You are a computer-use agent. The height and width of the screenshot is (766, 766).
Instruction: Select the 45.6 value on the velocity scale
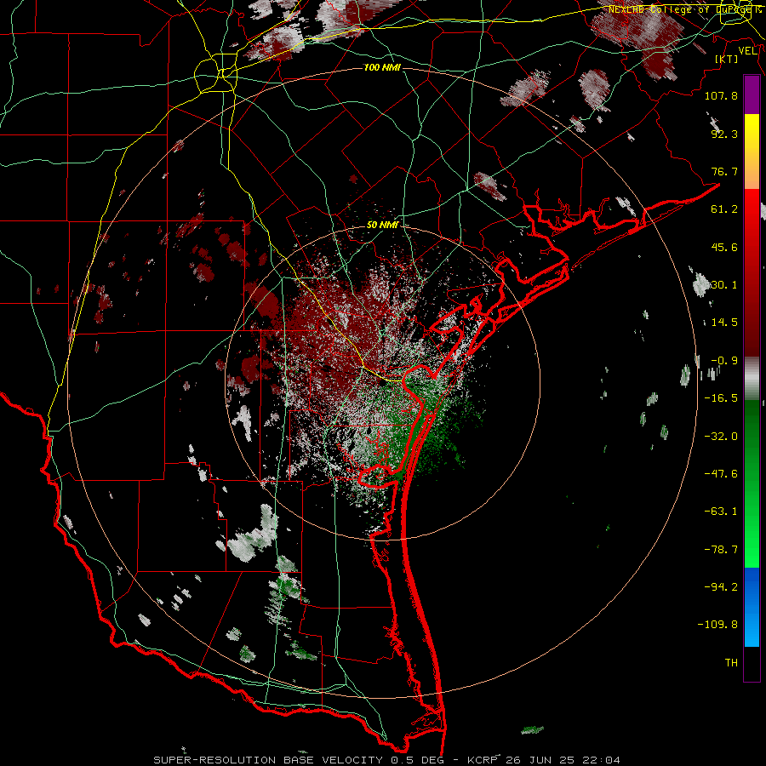coord(724,247)
